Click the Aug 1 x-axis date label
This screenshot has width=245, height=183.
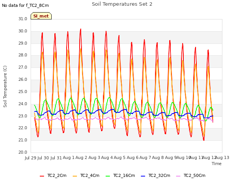tap(69, 158)
